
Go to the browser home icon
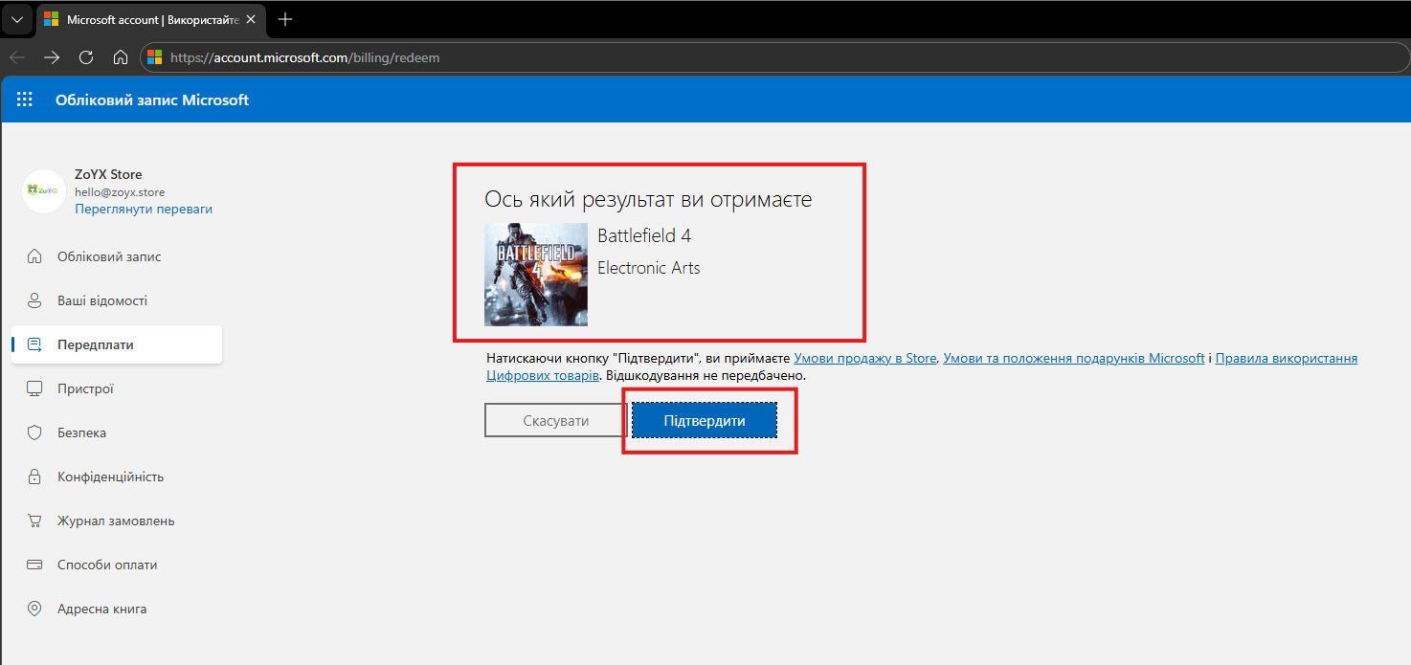point(121,57)
